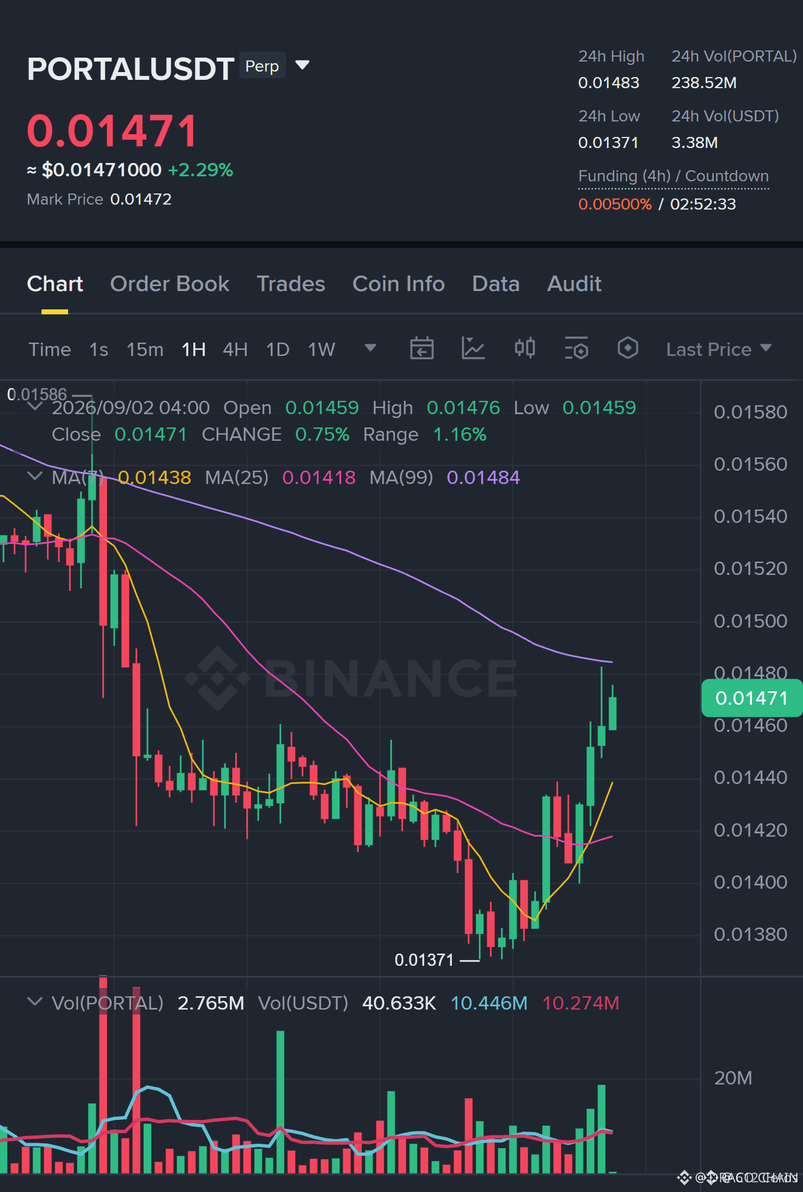803x1192 pixels.
Task: Click the hexagon chart preferences icon
Action: point(628,349)
